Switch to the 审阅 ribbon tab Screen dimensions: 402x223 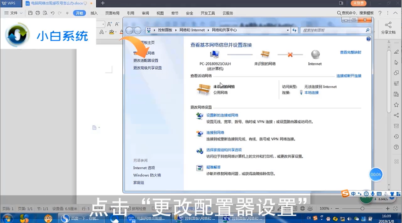[x=146, y=13]
